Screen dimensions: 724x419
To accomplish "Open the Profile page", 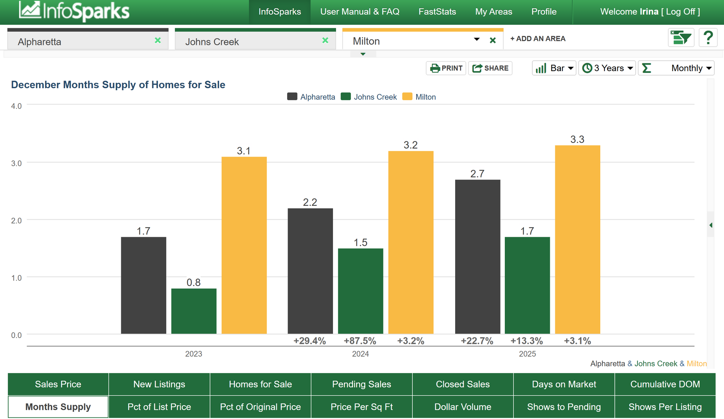I will 544,12.
